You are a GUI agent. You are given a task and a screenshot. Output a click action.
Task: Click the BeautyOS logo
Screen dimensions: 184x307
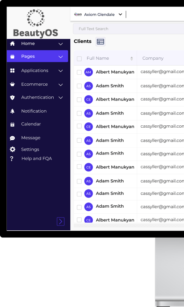point(36,23)
